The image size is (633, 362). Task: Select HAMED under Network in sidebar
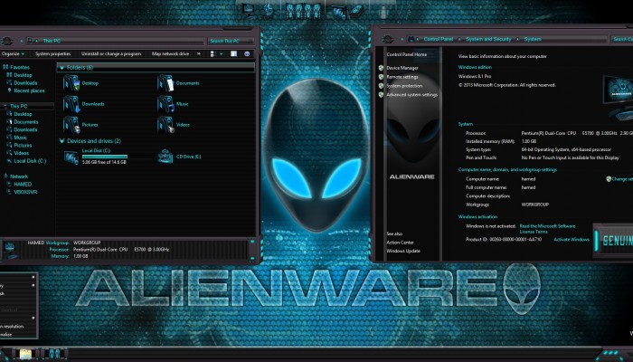click(22, 184)
